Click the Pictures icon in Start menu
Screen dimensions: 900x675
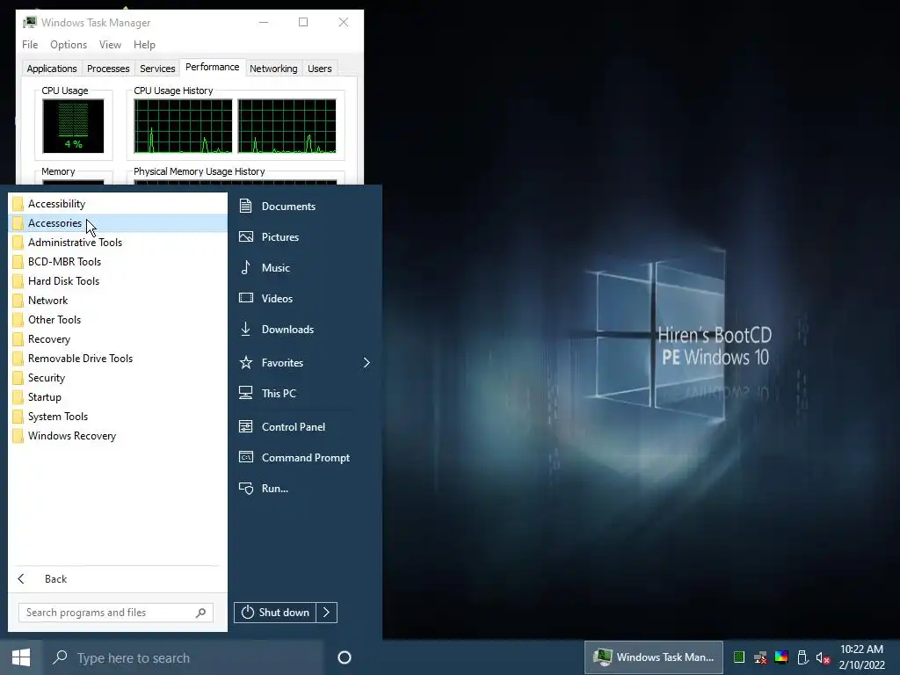[x=246, y=236]
